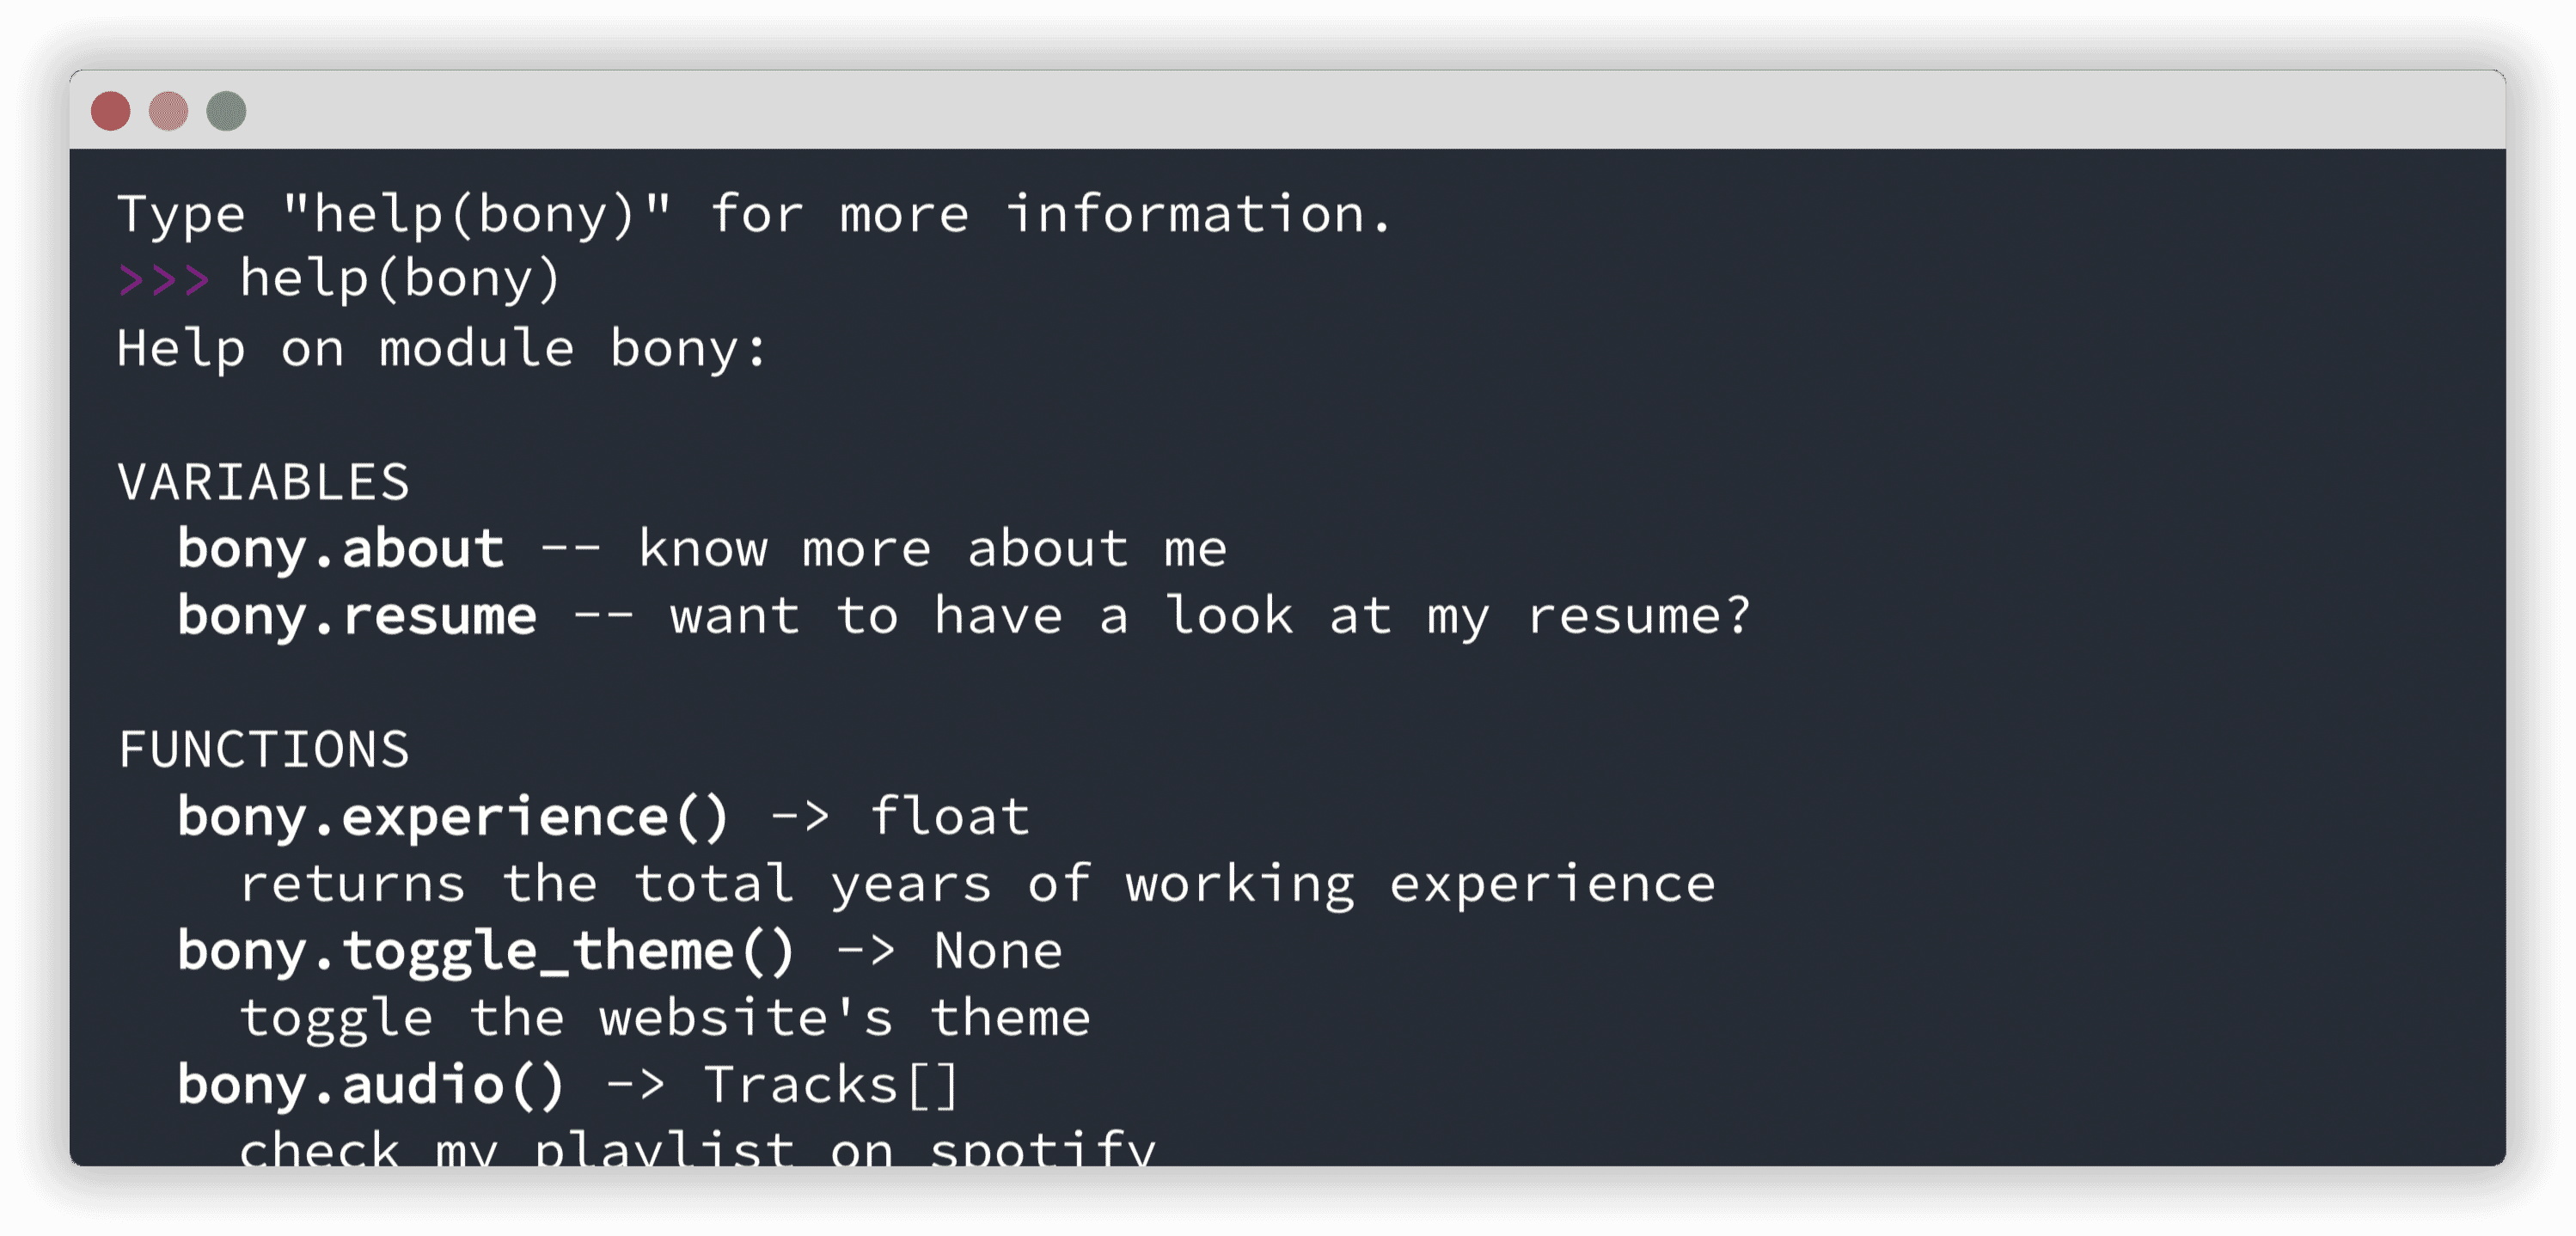Click the VARIABLES section header
The height and width of the screenshot is (1236, 2576).
coord(263,480)
